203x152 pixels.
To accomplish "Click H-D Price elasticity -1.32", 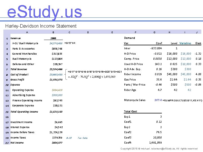I will click(x=198, y=54).
